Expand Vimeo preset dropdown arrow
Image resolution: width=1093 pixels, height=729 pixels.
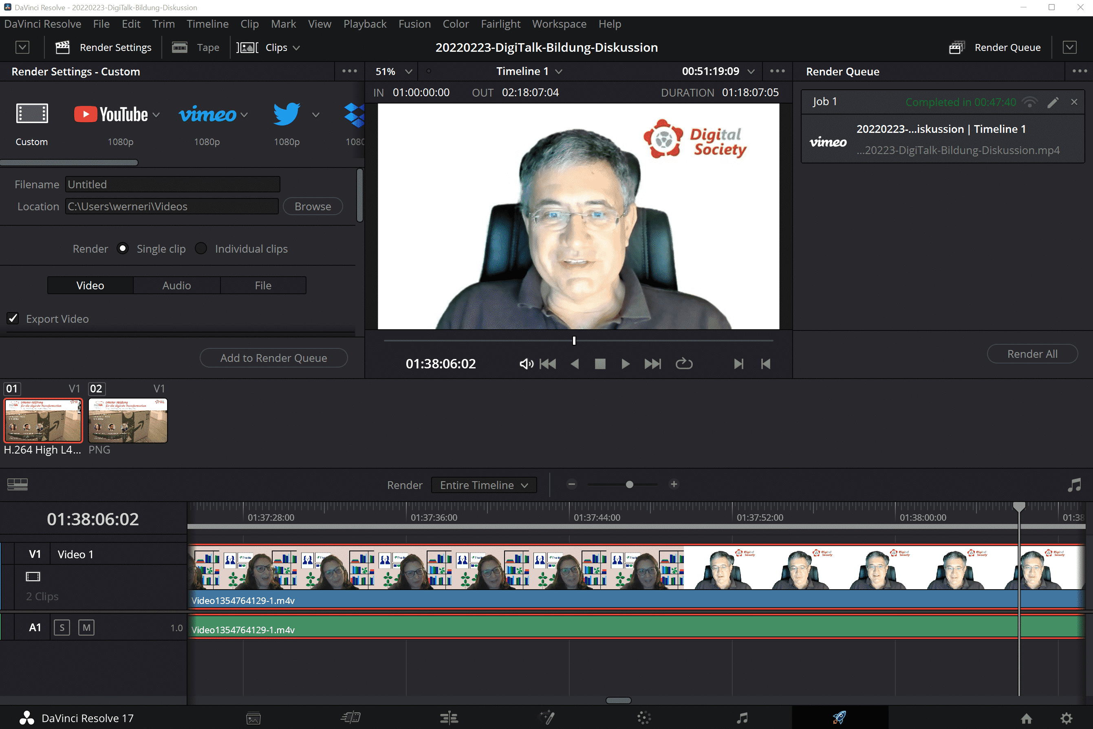[244, 115]
